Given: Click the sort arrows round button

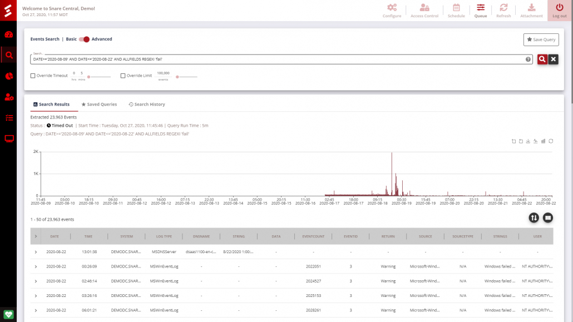Looking at the screenshot, I should coord(534,218).
